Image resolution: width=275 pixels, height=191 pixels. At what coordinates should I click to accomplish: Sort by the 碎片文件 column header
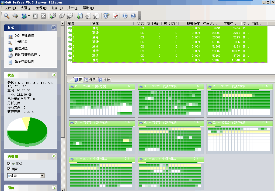(170, 24)
